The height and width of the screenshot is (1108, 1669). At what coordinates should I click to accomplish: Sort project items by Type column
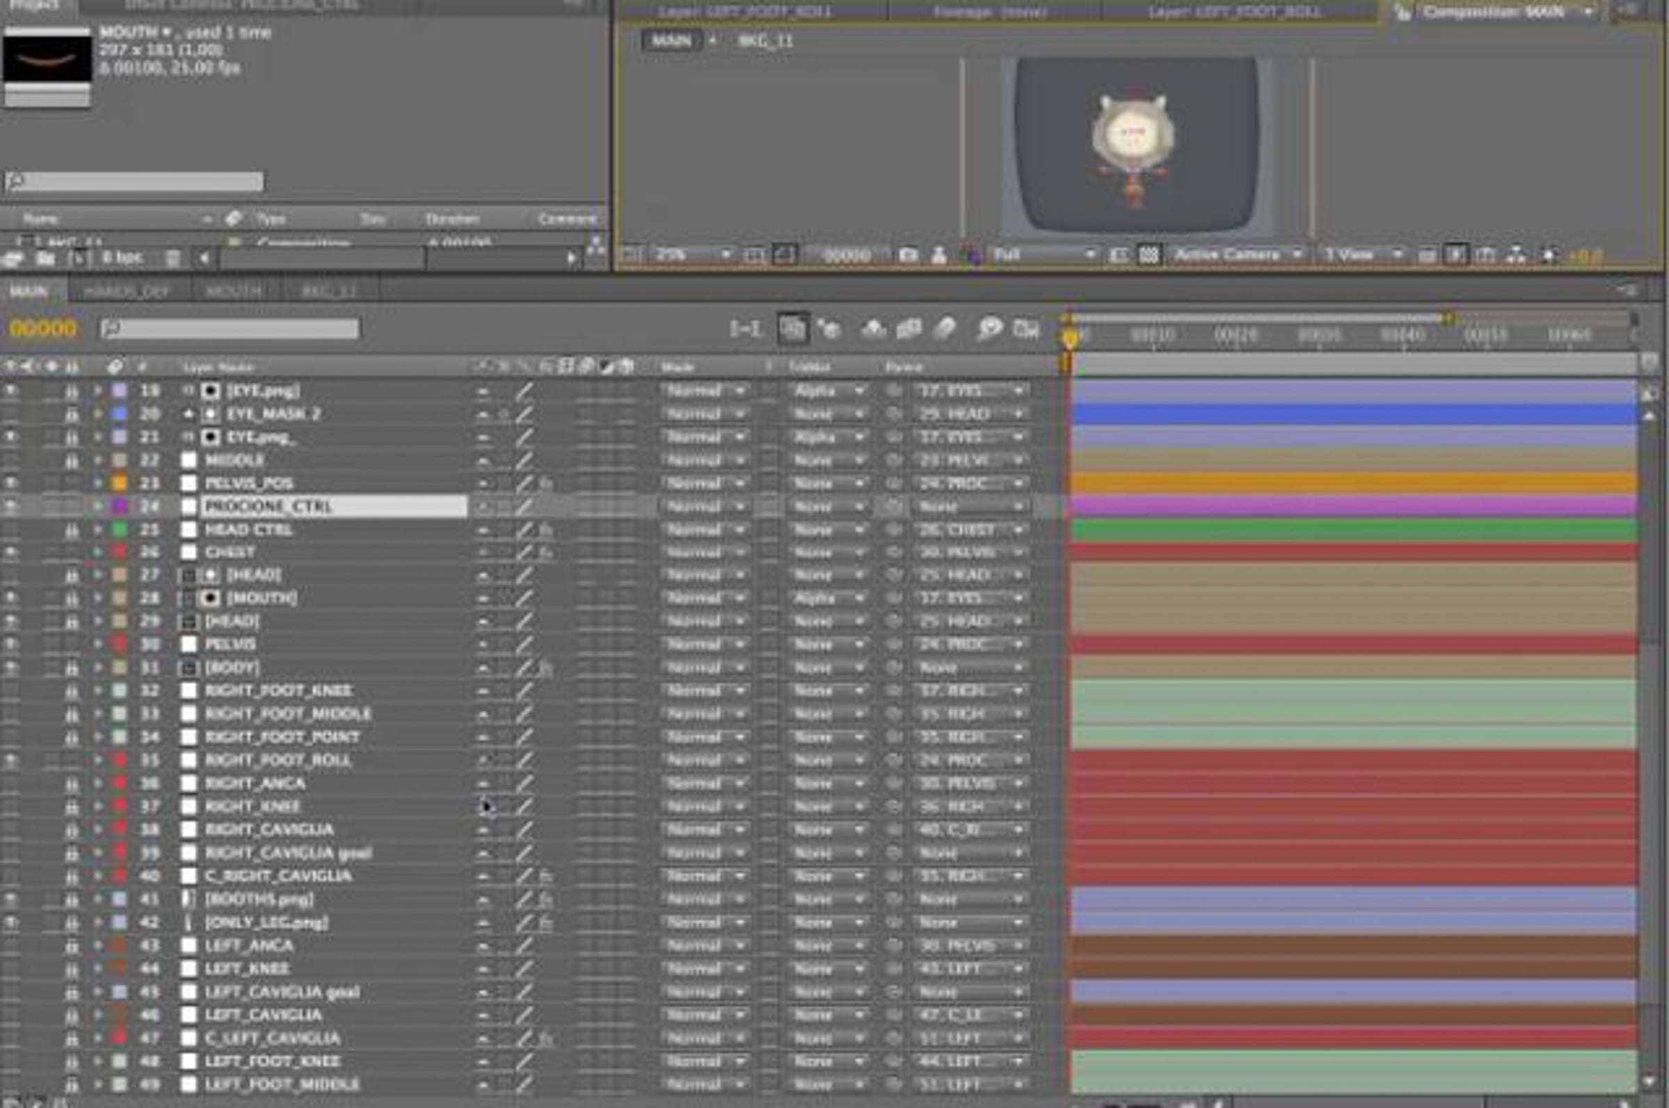pyautogui.click(x=271, y=219)
